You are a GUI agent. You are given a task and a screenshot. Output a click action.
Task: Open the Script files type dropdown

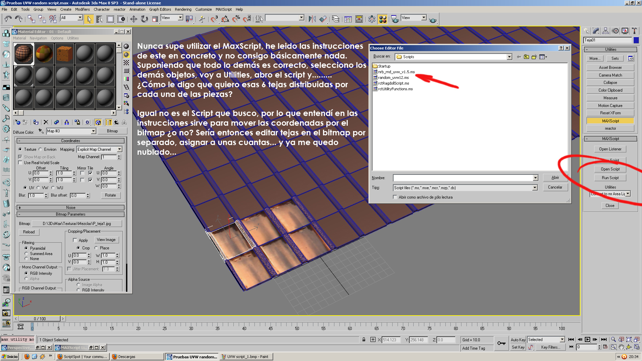coord(535,188)
